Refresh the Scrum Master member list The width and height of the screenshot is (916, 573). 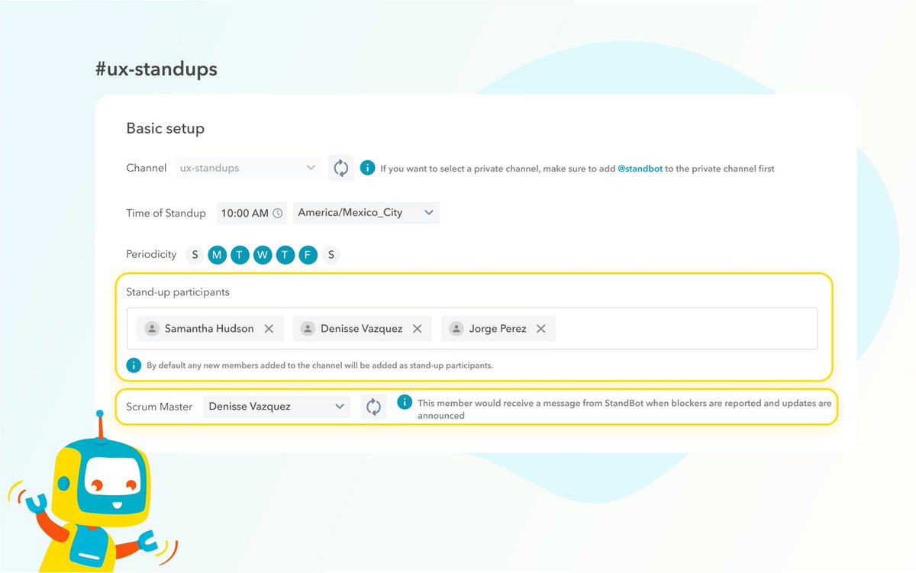373,406
